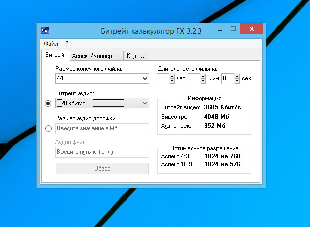310x227 pixels.
Task: Decrease the seconds value with down arrow
Action: (x=237, y=81)
